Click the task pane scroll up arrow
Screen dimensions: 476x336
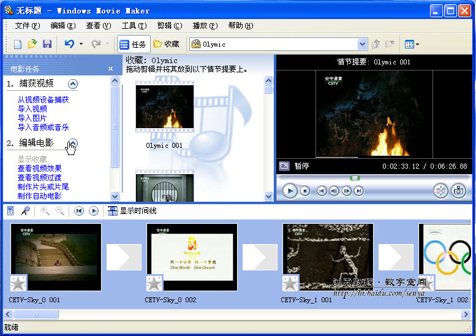(x=115, y=80)
